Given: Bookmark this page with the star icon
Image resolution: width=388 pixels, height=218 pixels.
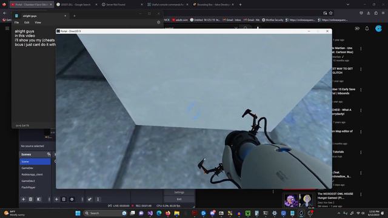Looking at the screenshot, I should click(331, 13).
